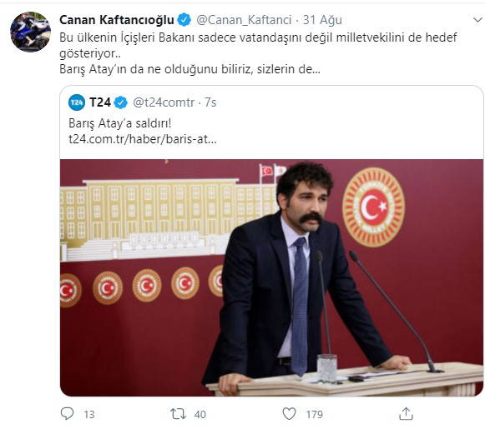Open the Canan Kaftancıoğlu display name

[x=117, y=20]
